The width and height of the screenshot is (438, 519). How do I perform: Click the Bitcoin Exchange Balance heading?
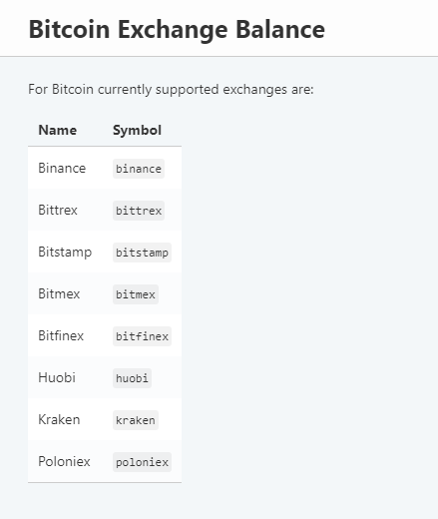[x=177, y=30]
